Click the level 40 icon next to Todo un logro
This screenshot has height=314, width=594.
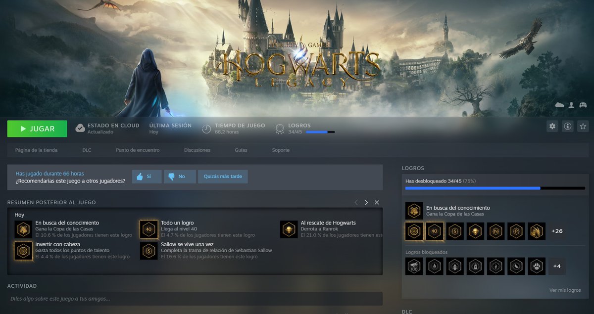point(148,229)
